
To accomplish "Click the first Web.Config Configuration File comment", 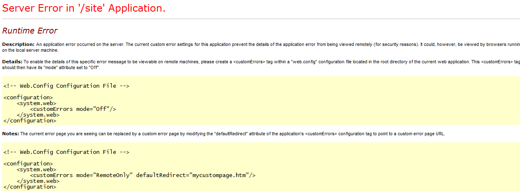I will click(x=66, y=86).
